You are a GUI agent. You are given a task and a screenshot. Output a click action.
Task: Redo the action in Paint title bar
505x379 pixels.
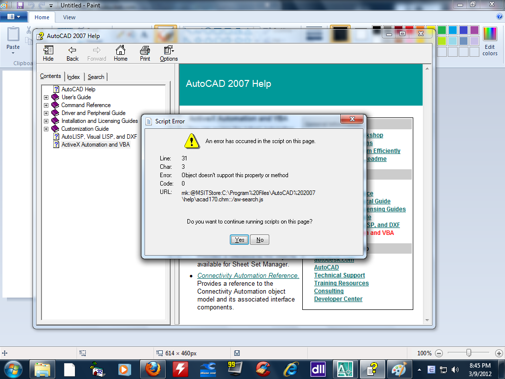tap(41, 5)
